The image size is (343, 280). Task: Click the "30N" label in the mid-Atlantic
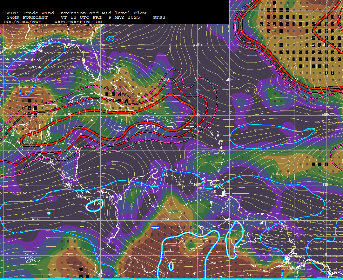197,44
